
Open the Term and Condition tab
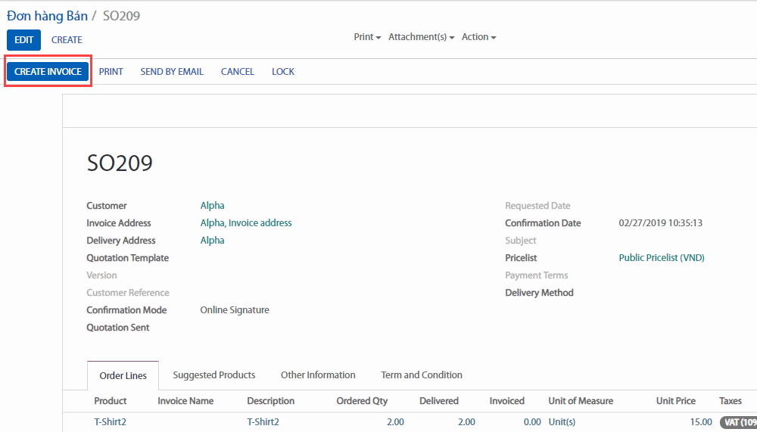[421, 375]
